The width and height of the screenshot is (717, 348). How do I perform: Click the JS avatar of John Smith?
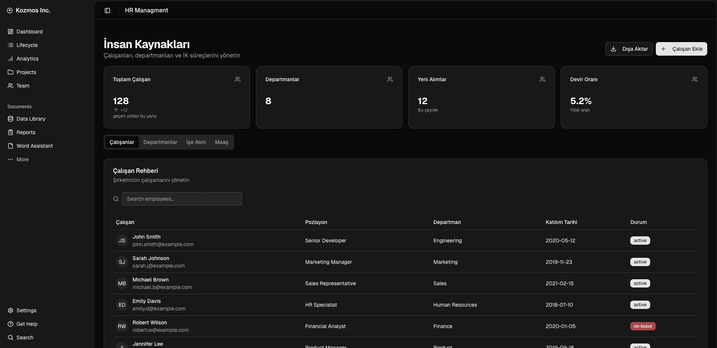[122, 241]
